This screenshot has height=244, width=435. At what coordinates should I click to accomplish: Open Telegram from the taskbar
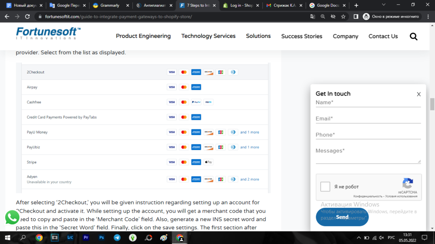[x=117, y=238]
